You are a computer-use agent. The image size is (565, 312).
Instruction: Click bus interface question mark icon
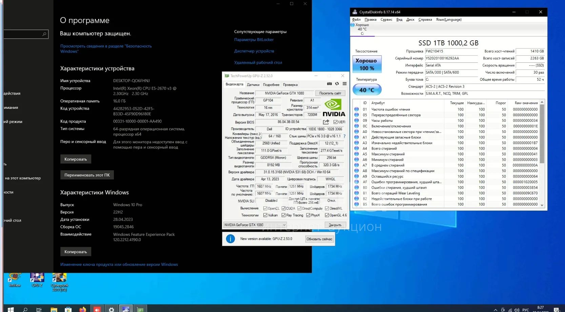tap(344, 136)
